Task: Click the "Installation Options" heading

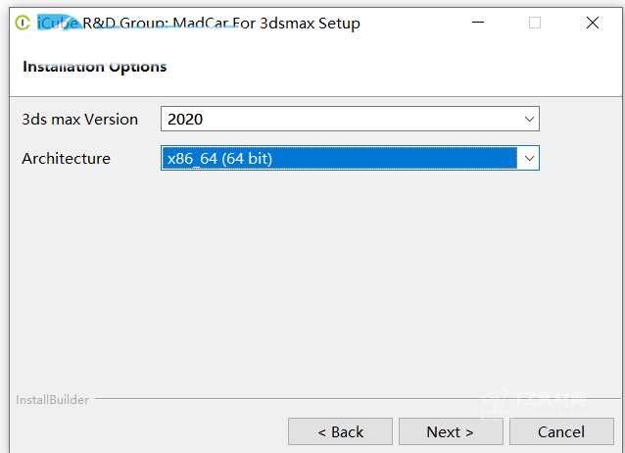Action: [94, 67]
